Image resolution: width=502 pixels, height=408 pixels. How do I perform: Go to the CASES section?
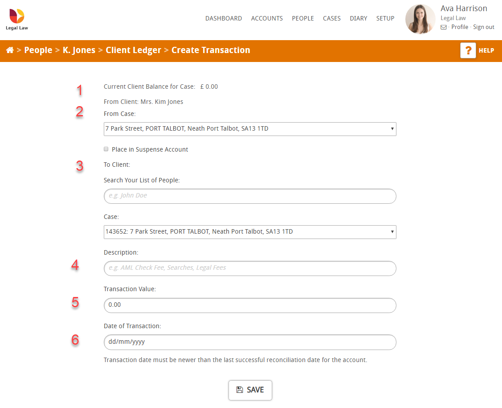(x=332, y=18)
